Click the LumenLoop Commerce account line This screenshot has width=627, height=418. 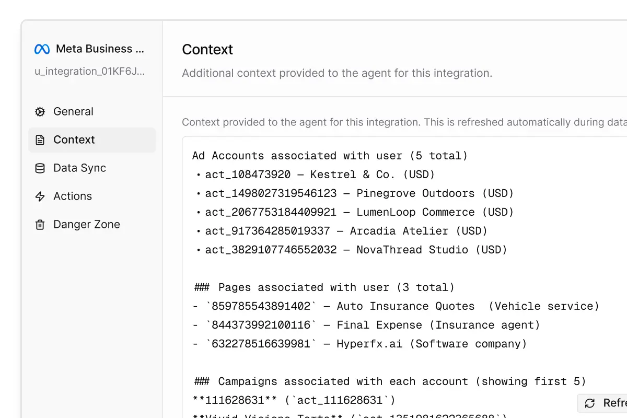[355, 212]
